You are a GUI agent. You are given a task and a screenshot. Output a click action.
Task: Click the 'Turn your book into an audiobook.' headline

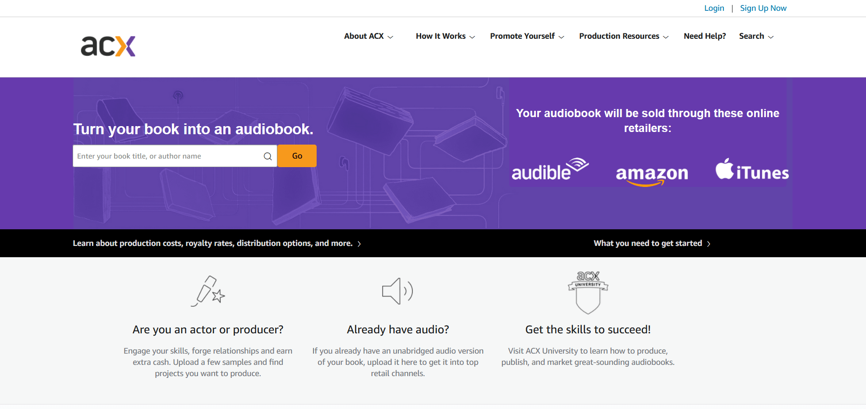click(x=193, y=129)
